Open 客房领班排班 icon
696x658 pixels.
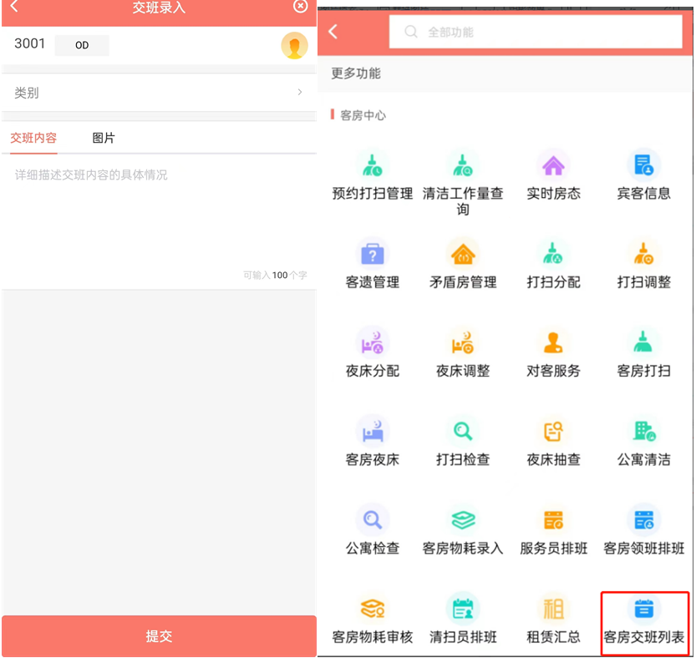[x=643, y=520]
